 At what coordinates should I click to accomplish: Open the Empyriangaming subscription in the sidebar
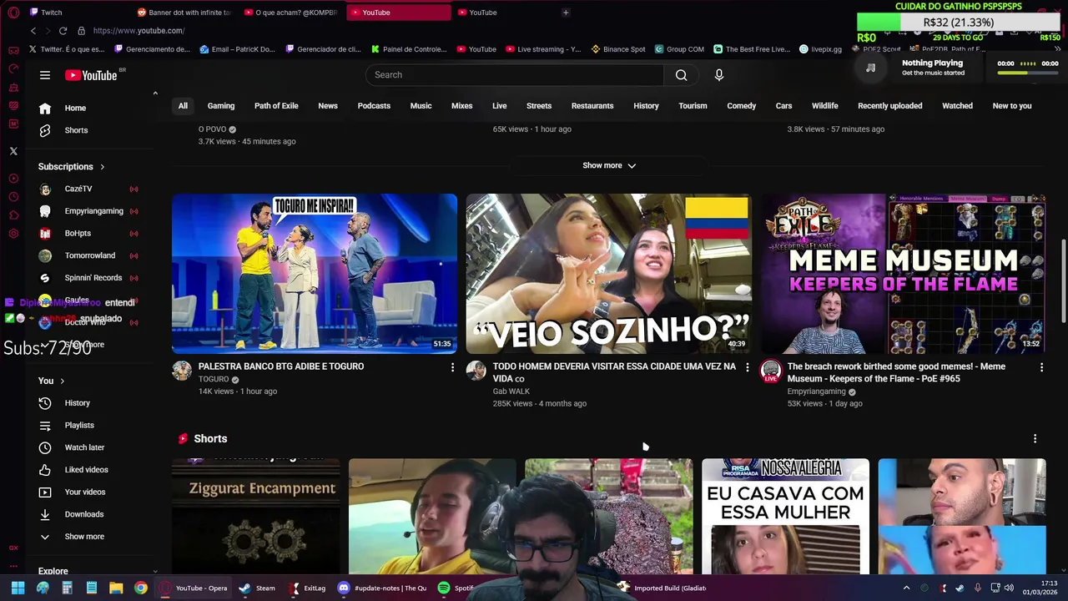(x=92, y=211)
